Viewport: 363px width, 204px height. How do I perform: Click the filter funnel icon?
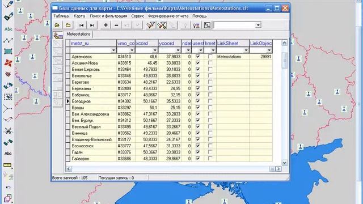(151, 25)
